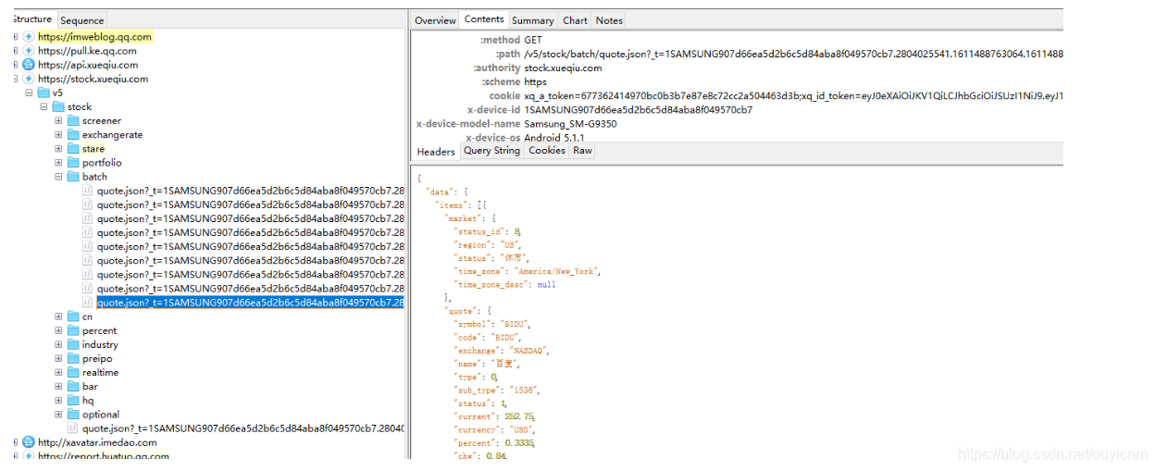The width and height of the screenshot is (1156, 471).
Task: Click the stare folder icon
Action: (x=73, y=149)
